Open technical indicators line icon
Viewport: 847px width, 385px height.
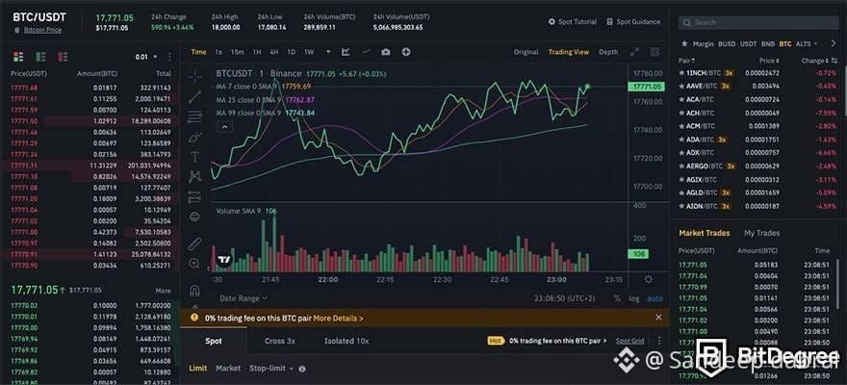[366, 52]
